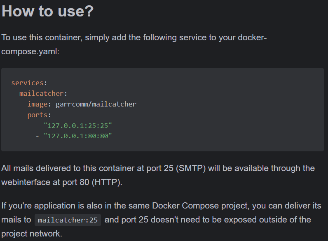328x241 pixels.
Task: Click the "compose.yaml:" text above the code block
Action: coord(30,52)
